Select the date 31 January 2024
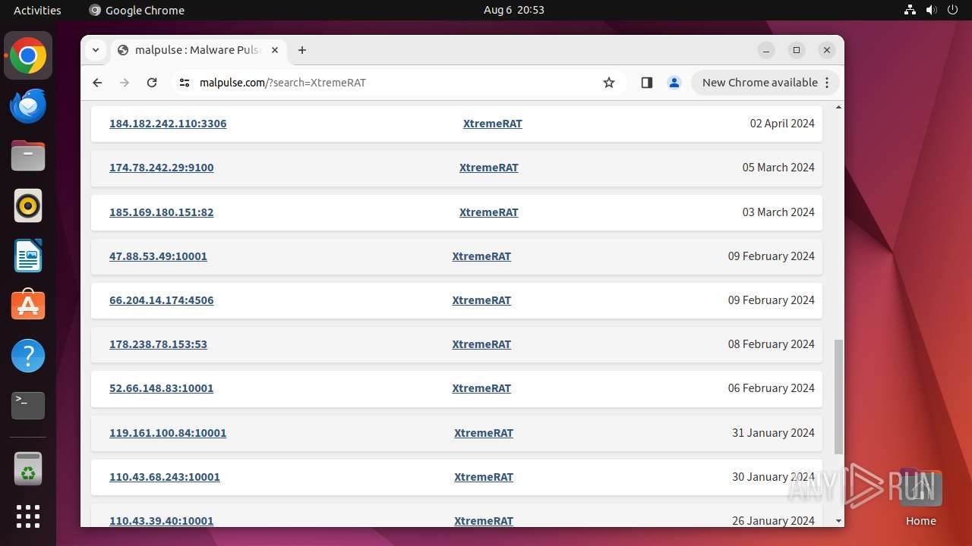This screenshot has width=972, height=546. tap(773, 433)
